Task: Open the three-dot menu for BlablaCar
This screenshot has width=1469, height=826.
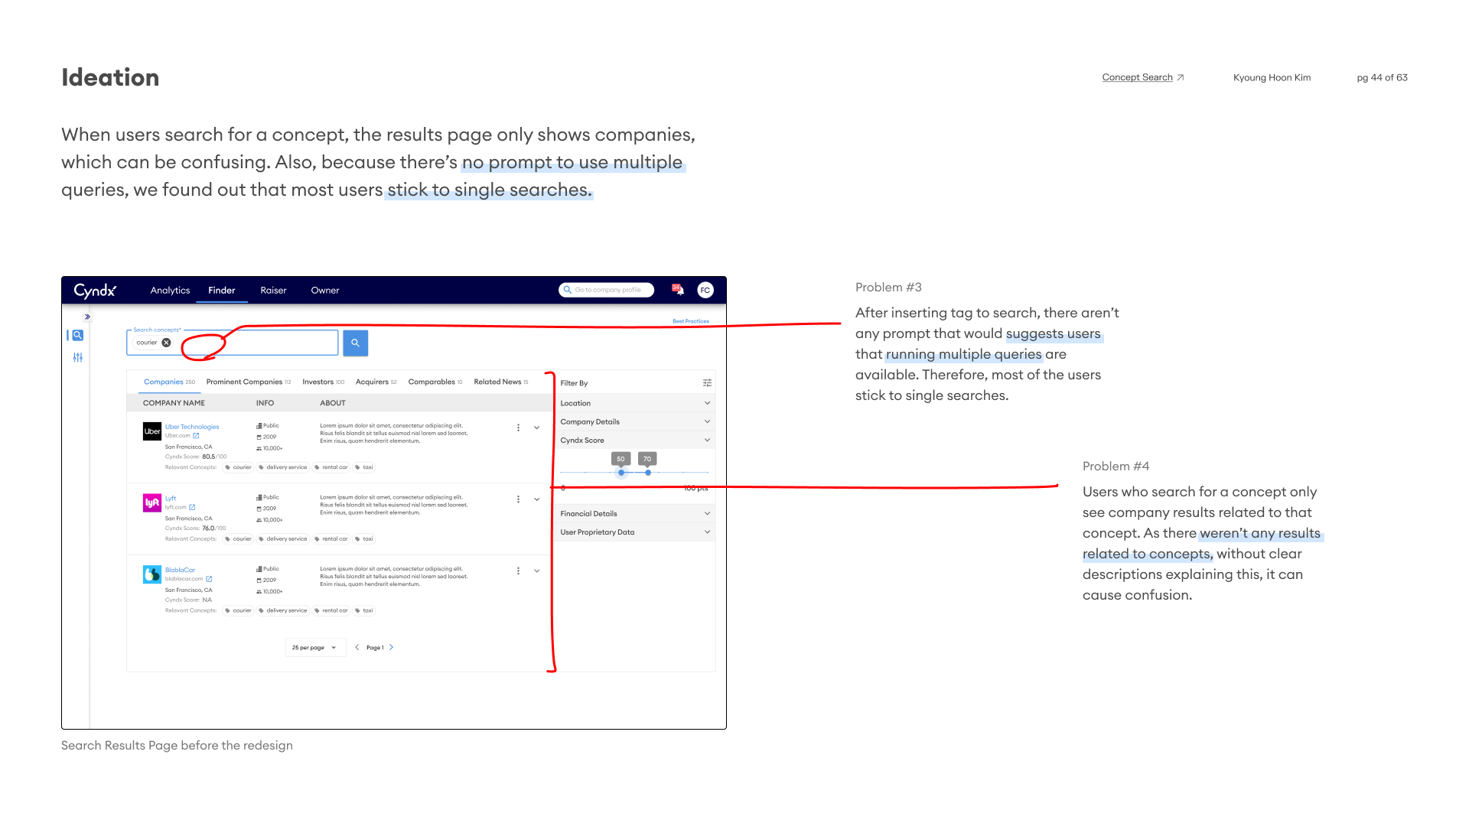Action: [x=518, y=571]
